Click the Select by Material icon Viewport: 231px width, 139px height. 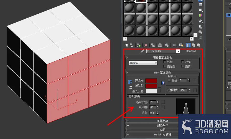[x=200, y=32]
